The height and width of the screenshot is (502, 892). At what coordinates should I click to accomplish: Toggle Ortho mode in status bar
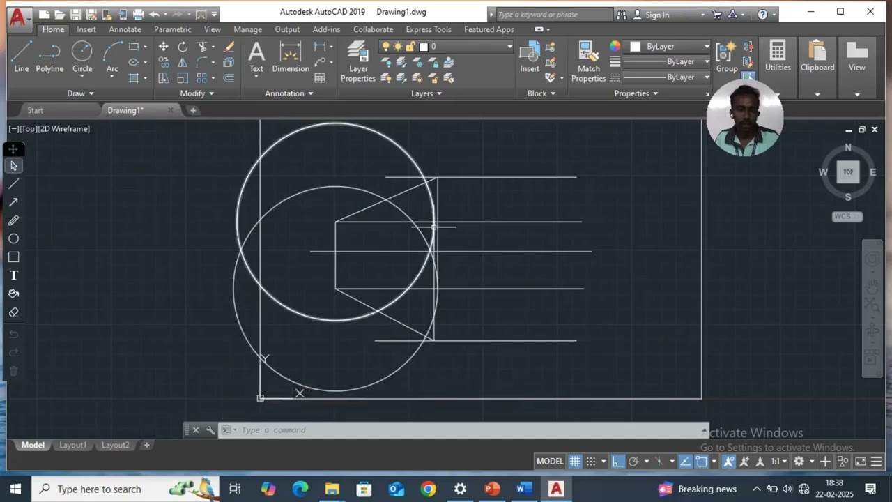(x=618, y=462)
